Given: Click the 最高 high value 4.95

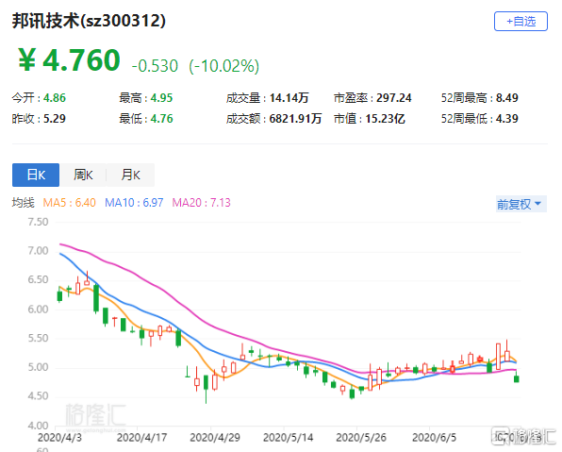Looking at the screenshot, I should (x=161, y=98).
